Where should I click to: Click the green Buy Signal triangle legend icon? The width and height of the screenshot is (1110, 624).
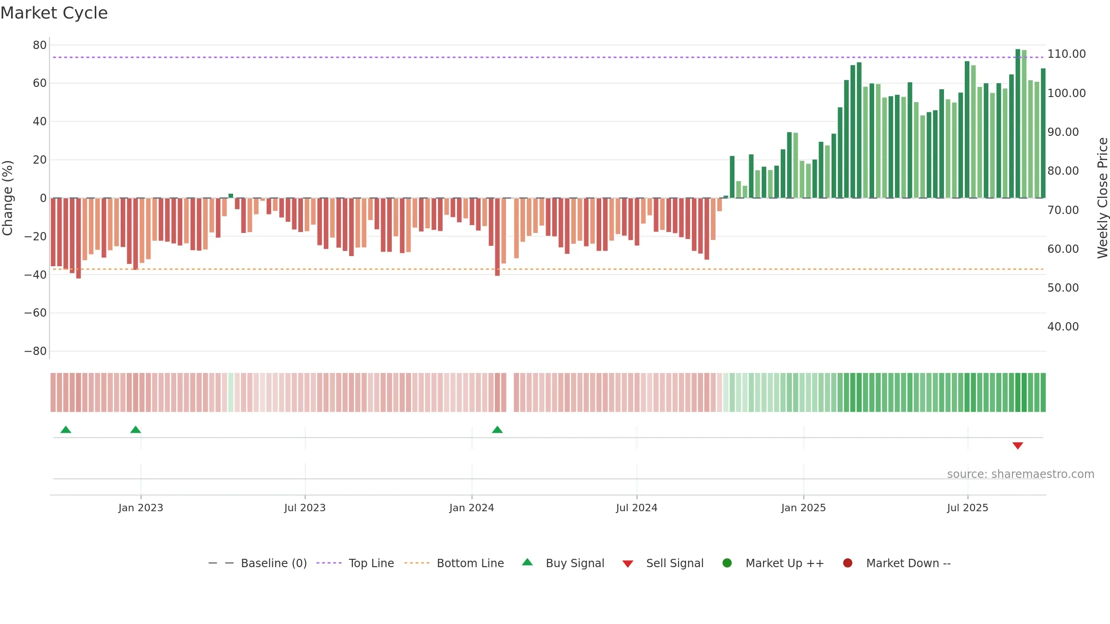[x=527, y=562]
